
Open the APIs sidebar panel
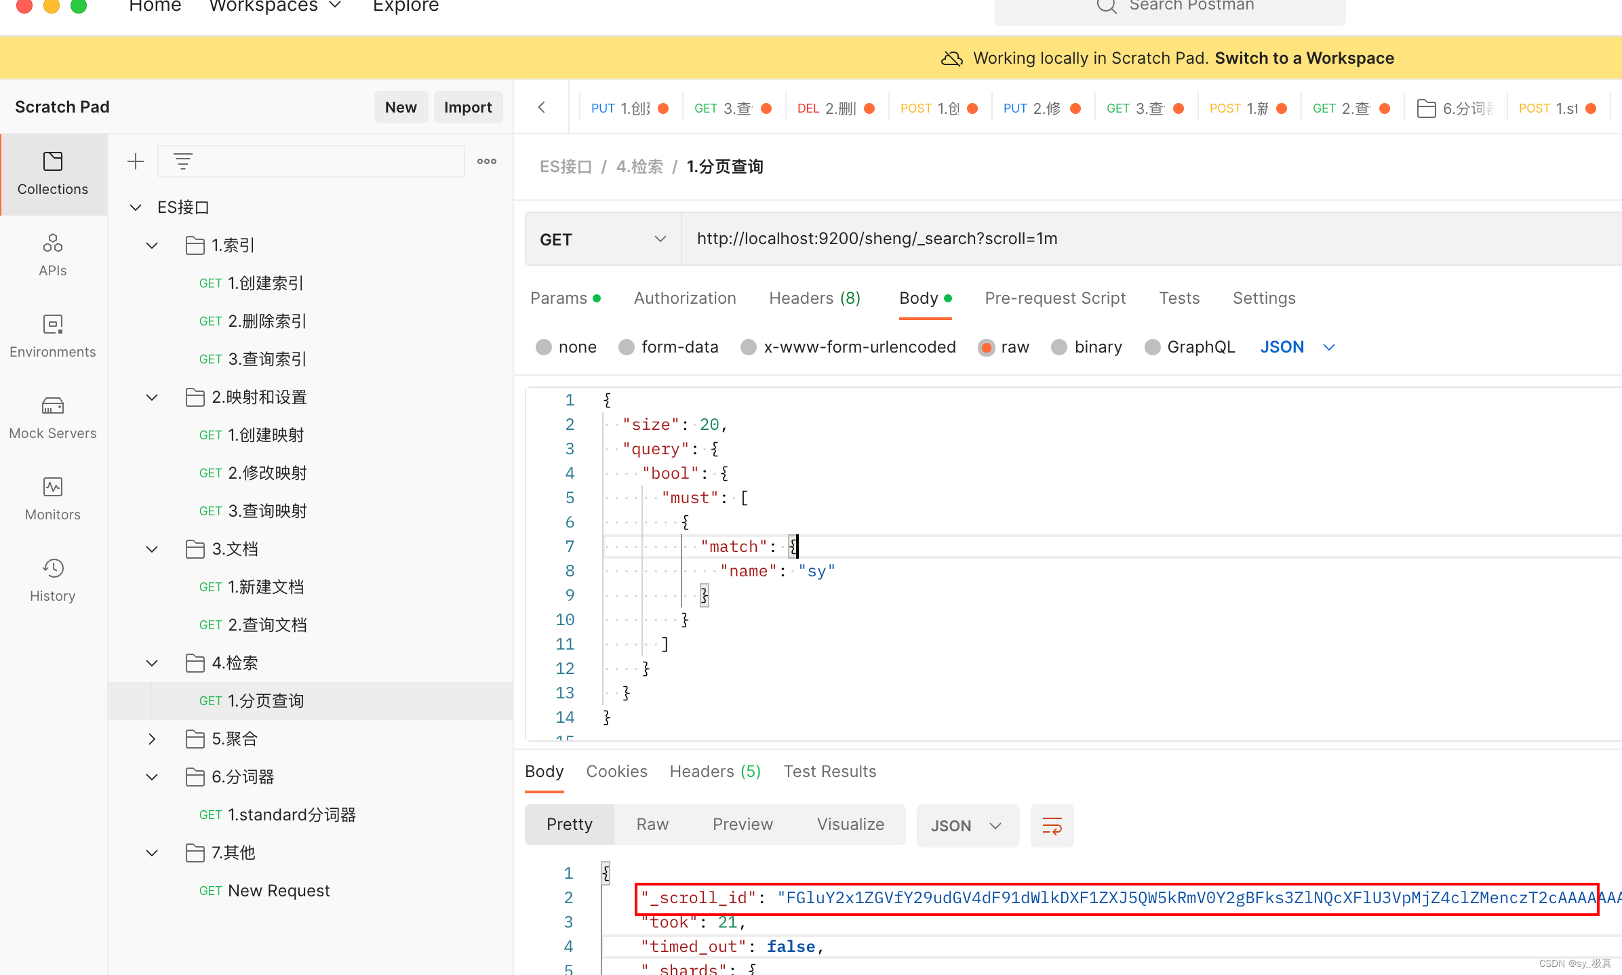point(53,256)
